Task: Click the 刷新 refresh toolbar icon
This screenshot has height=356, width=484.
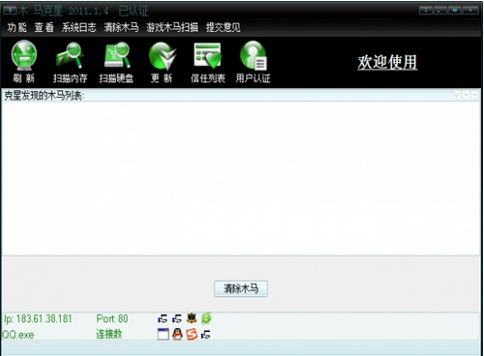Action: tap(24, 61)
